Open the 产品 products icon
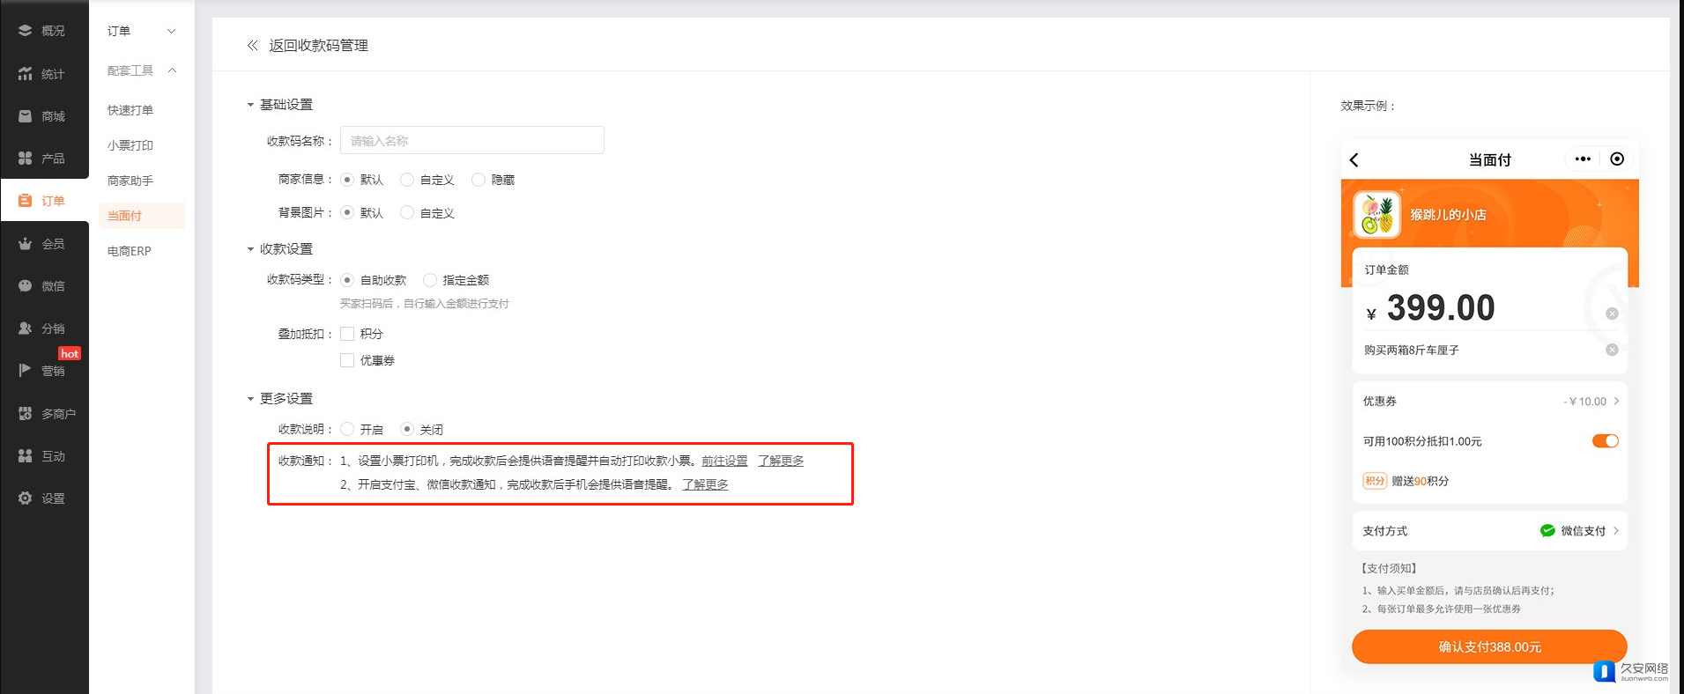Screen dimensions: 1684x694 pyautogui.click(x=25, y=159)
